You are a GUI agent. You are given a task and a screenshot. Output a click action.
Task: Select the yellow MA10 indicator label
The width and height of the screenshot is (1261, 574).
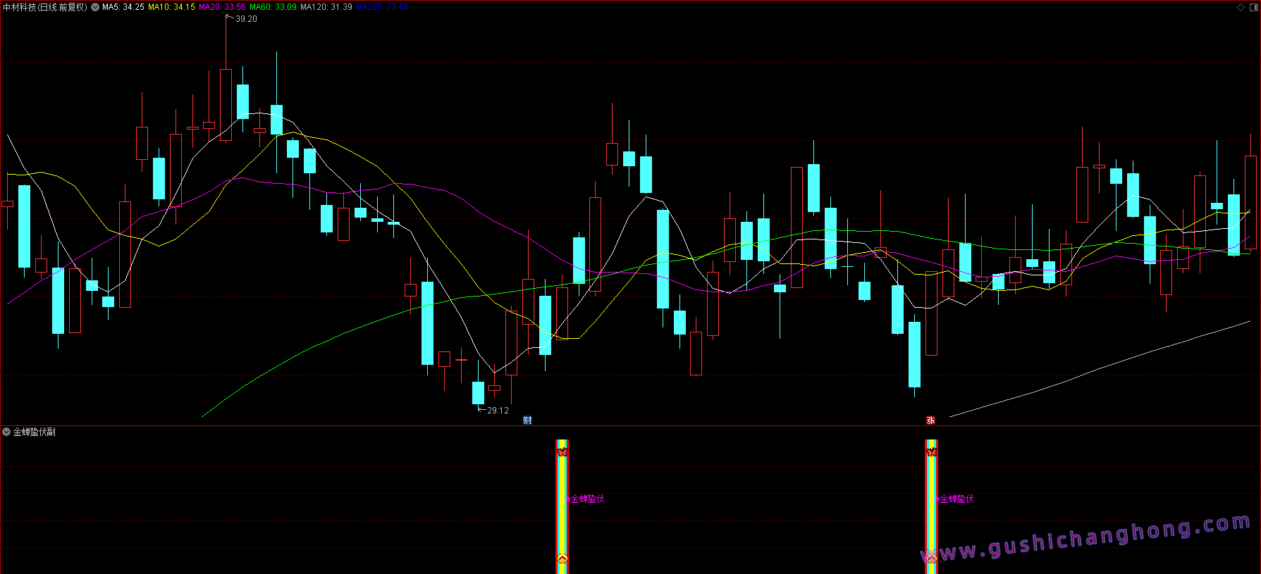point(171,7)
